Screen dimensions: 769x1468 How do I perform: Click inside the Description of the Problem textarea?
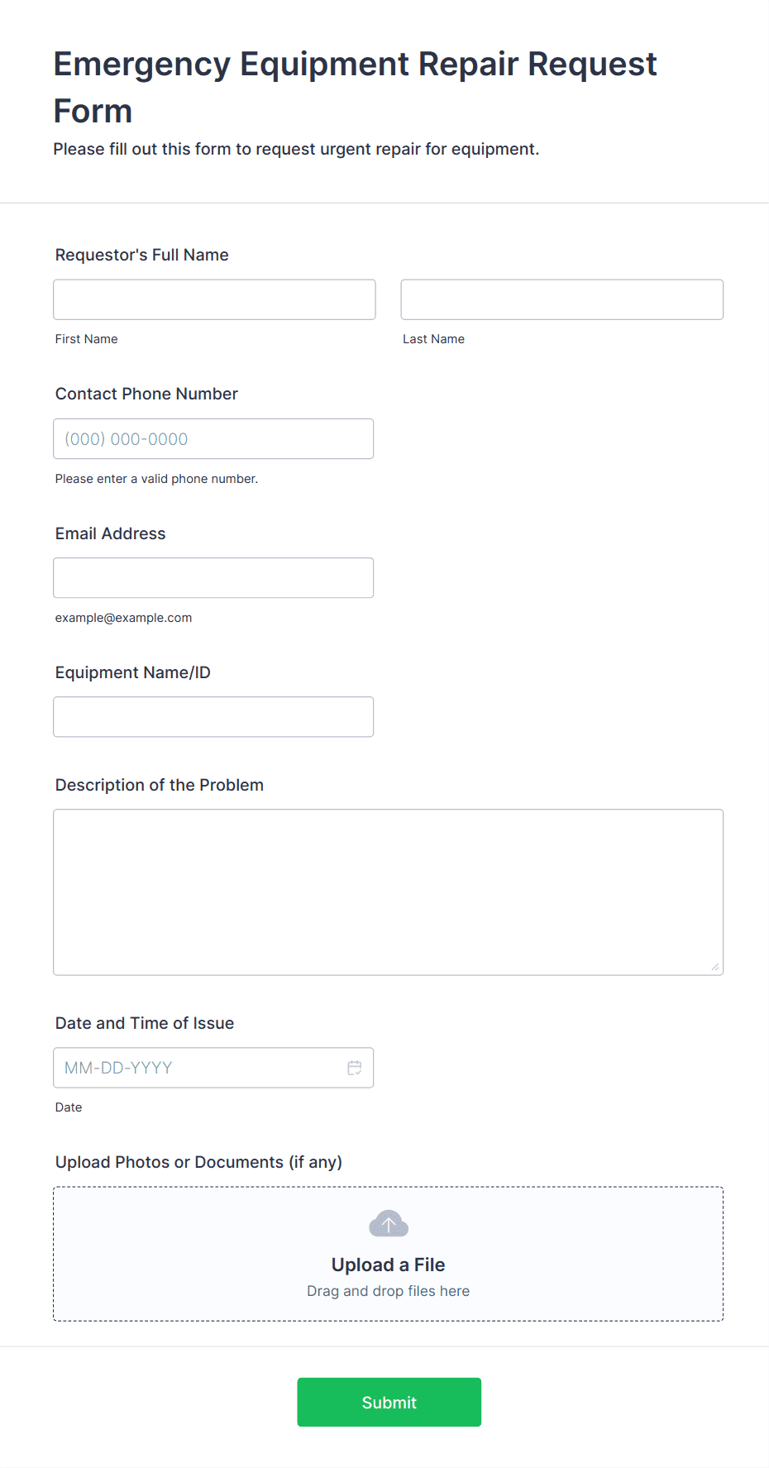point(388,892)
